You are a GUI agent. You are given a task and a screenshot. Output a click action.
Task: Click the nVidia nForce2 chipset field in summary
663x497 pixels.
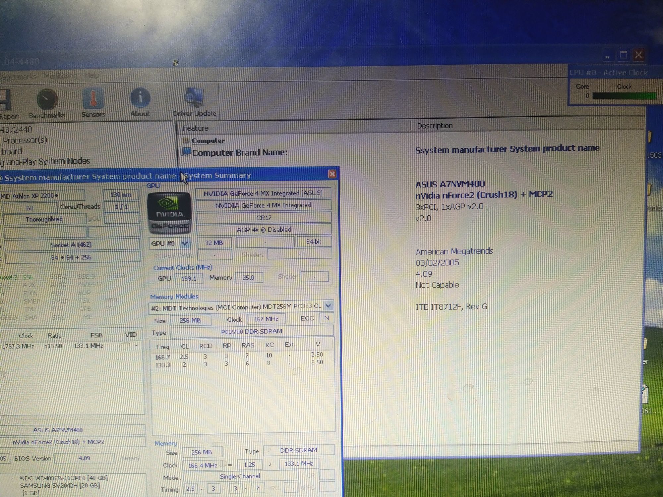point(72,442)
